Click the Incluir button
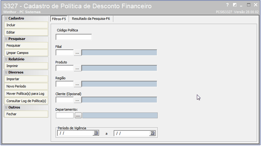 click(26, 25)
